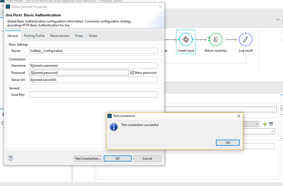The width and height of the screenshot is (283, 186).
Task: Click OK in Test connection dialog
Action: (228, 143)
